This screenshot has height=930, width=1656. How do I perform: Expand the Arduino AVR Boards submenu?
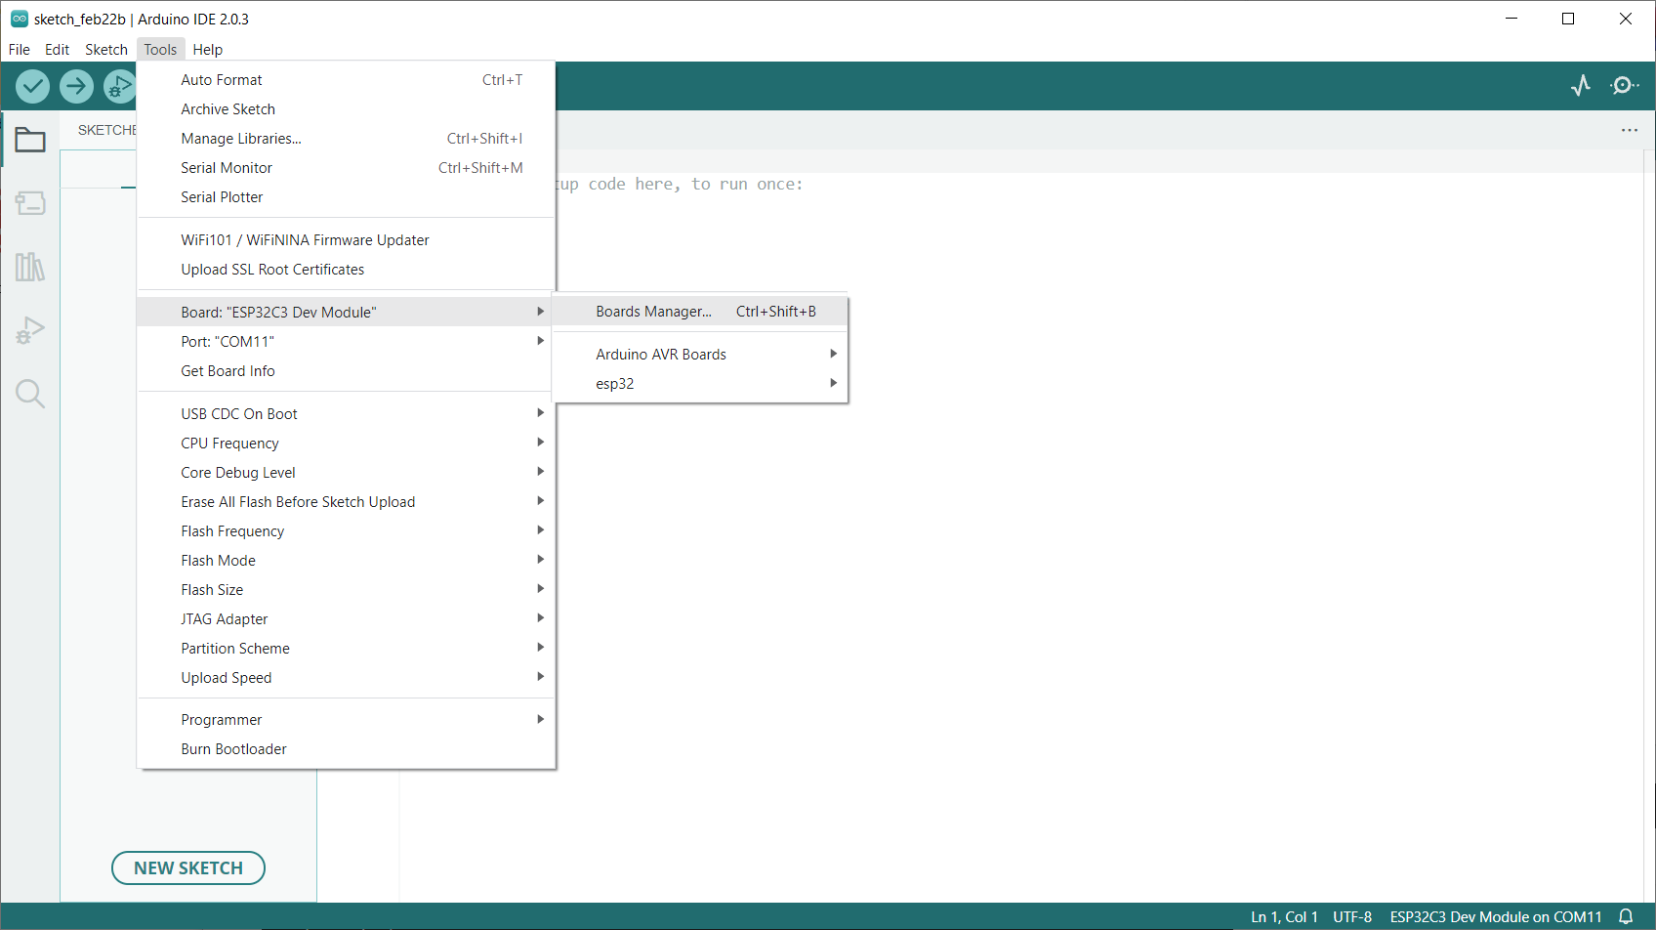[x=700, y=355]
